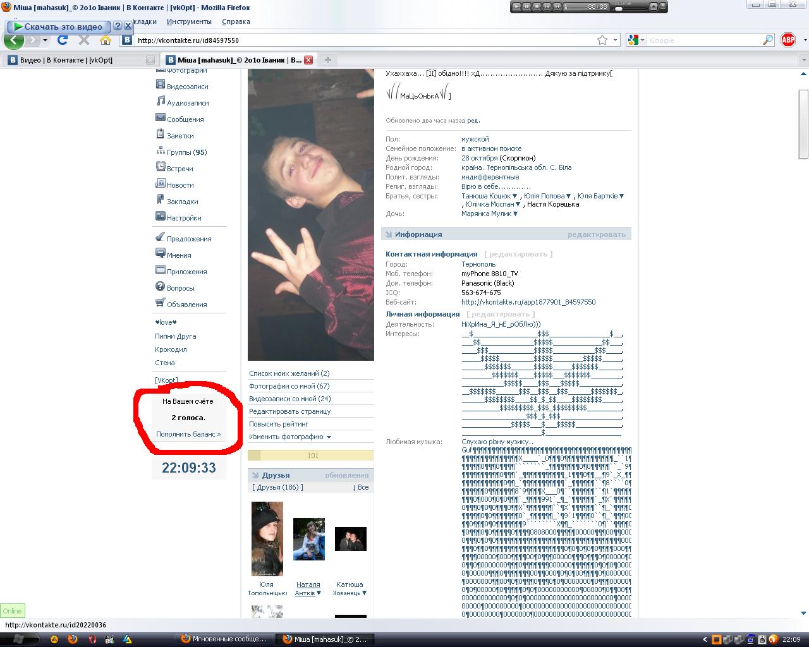This screenshot has height=647, width=809.
Task: Click the Сообщения envelope icon
Action: tap(161, 118)
